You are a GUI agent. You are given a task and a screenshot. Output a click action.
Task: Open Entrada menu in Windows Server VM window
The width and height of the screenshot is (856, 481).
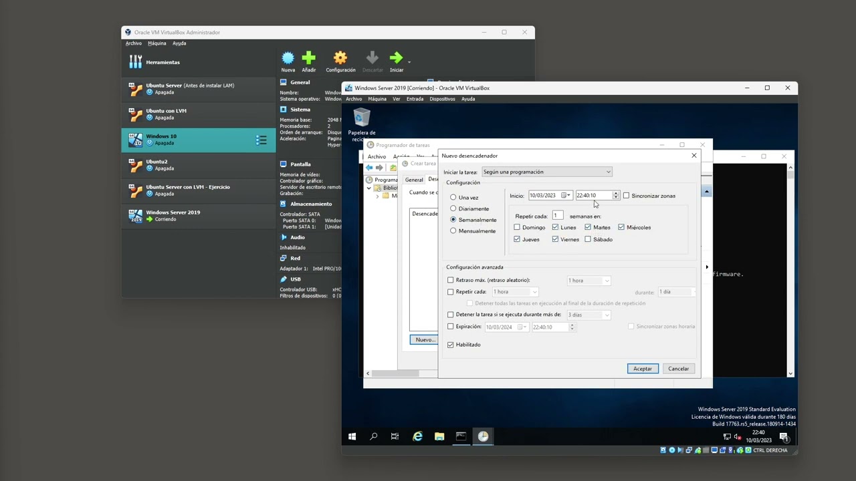[x=415, y=99]
